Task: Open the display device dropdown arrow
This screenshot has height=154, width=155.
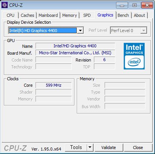Action: (x=80, y=31)
